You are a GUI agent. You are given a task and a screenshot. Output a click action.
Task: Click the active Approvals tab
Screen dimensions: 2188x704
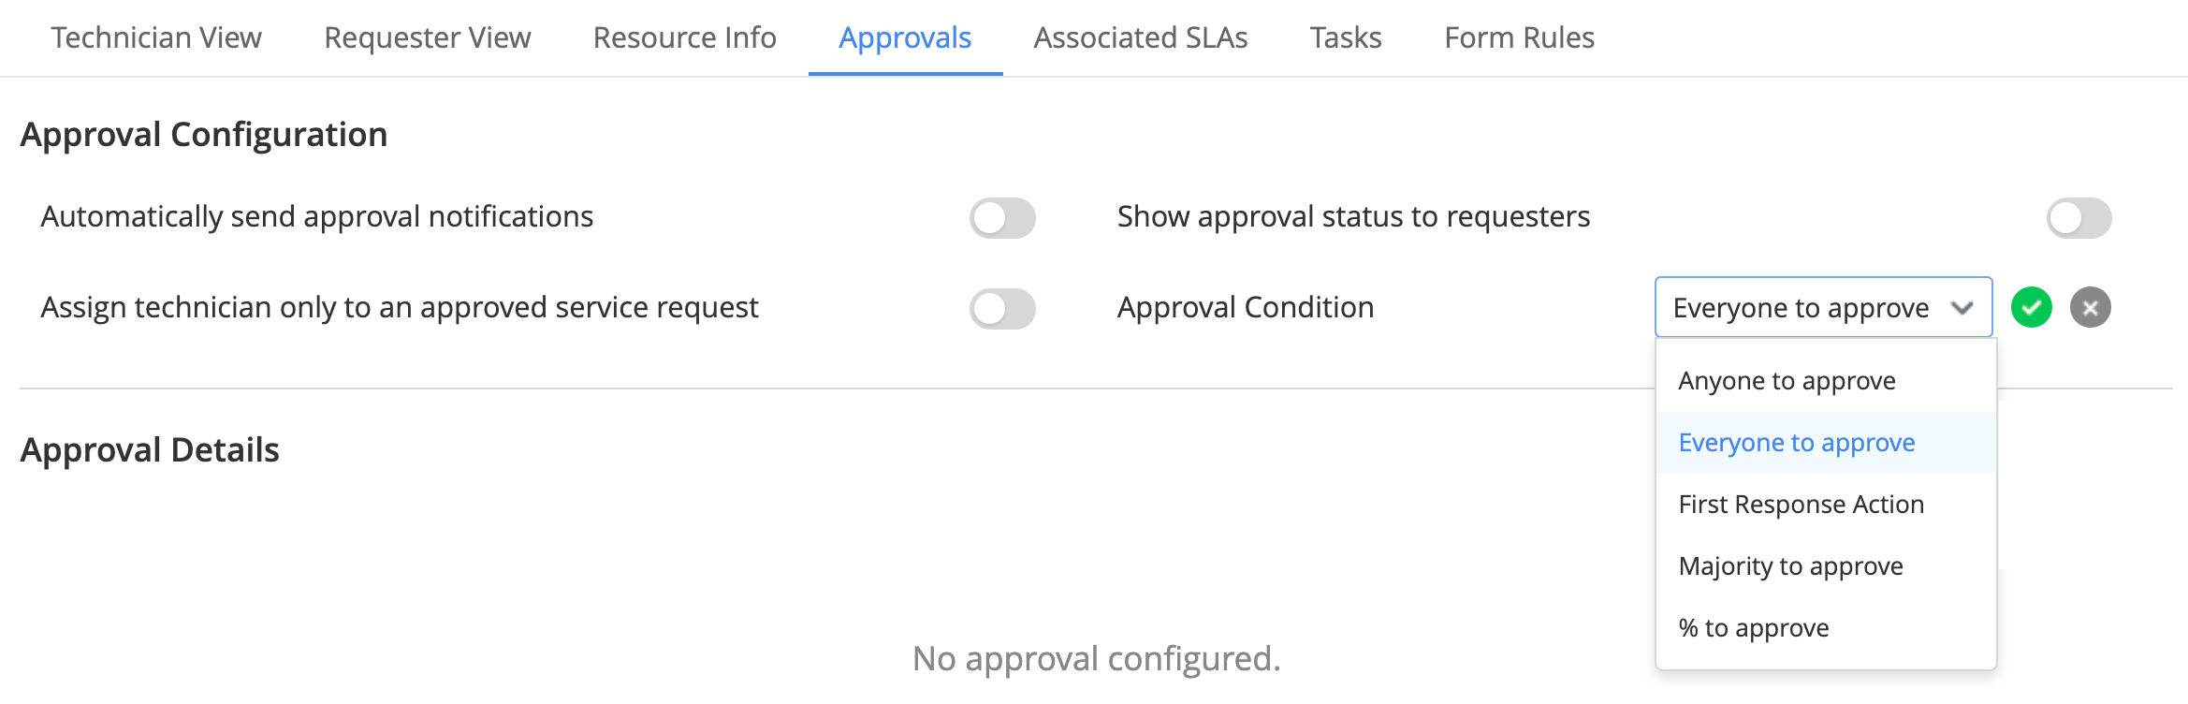(905, 37)
